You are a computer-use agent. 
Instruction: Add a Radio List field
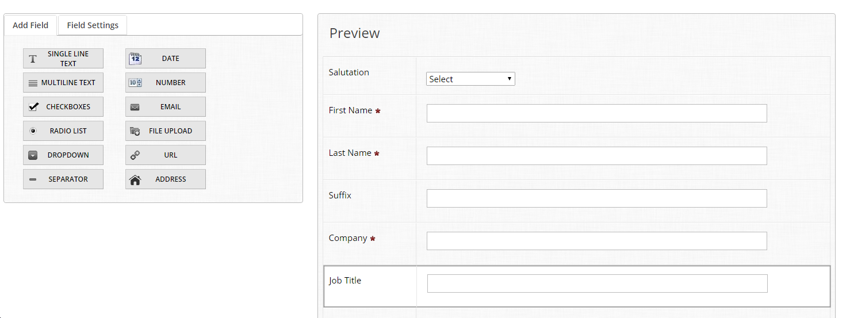tap(63, 131)
